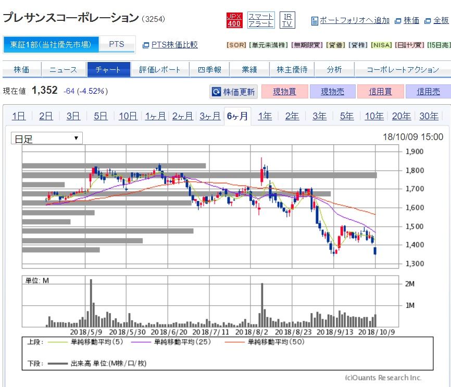451x387 pixels.
Task: Set the chart period to 1ヶ月
Action: point(156,116)
